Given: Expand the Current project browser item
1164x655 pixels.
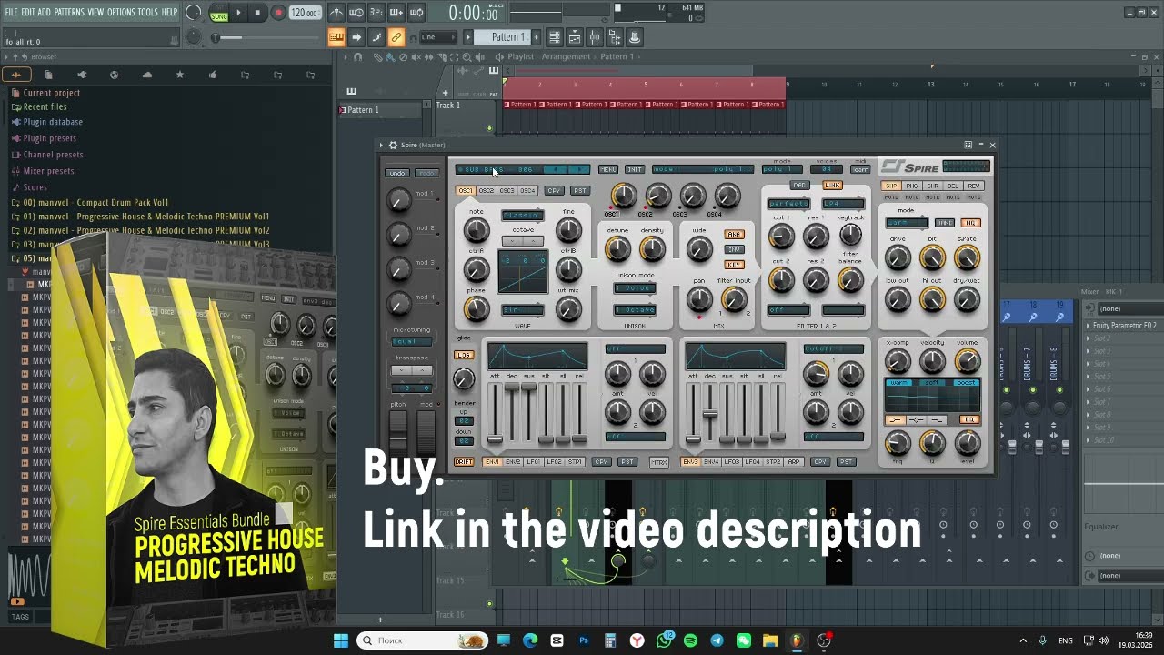Looking at the screenshot, I should 51,93.
